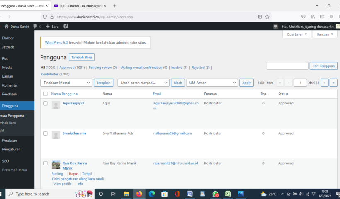Launch Microsoft Edge from the taskbar
The image size is (340, 199).
[151, 194]
